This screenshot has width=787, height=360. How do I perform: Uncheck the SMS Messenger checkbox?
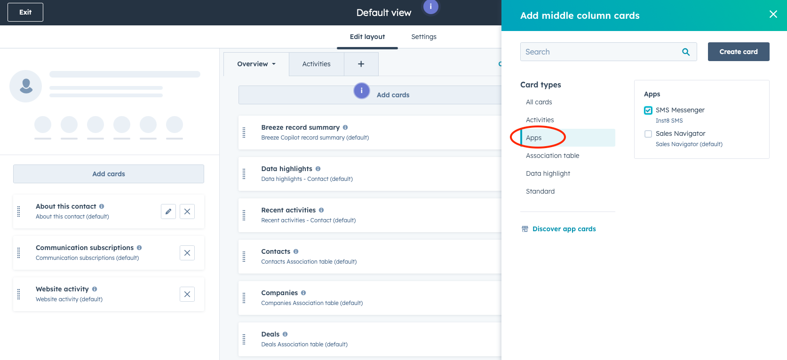648,110
